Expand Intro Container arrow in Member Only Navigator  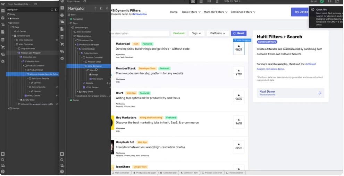(15, 40)
